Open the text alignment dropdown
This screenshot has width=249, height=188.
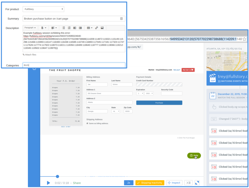(x=54, y=28)
